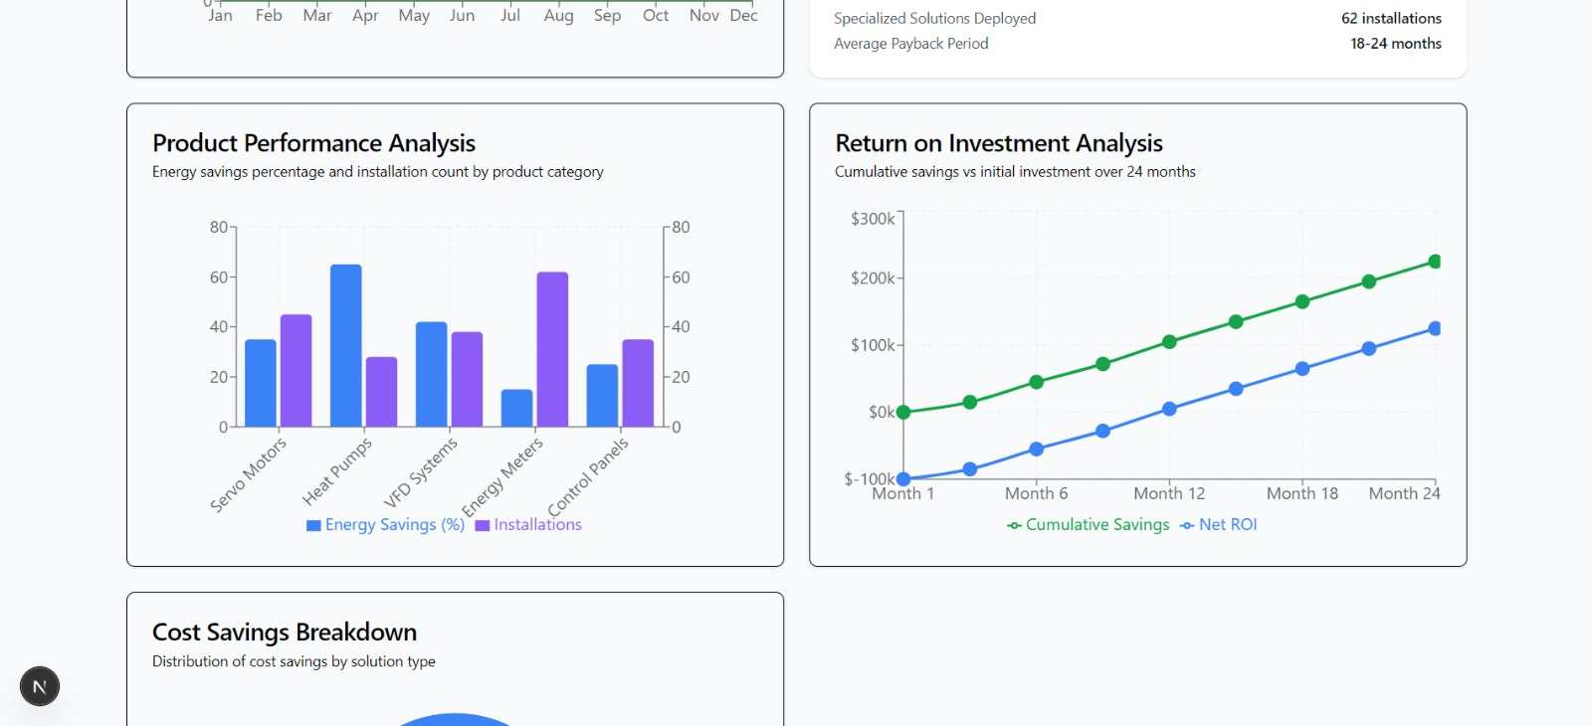Toggle Net ROI legend entry
1592x726 pixels.
[1219, 525]
